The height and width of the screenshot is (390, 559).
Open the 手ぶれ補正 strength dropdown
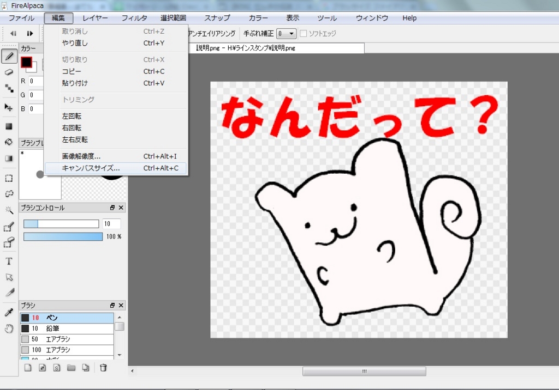click(x=291, y=33)
